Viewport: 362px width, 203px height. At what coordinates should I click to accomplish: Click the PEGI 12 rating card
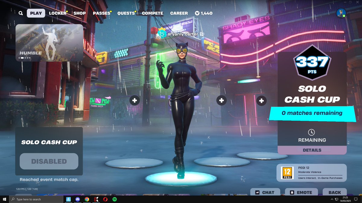pyautogui.click(x=312, y=173)
